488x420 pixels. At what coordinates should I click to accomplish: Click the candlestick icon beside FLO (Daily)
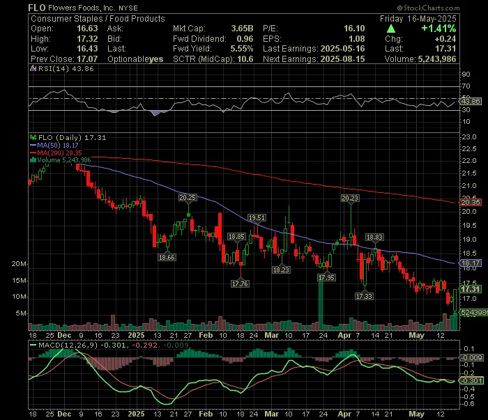click(x=33, y=137)
